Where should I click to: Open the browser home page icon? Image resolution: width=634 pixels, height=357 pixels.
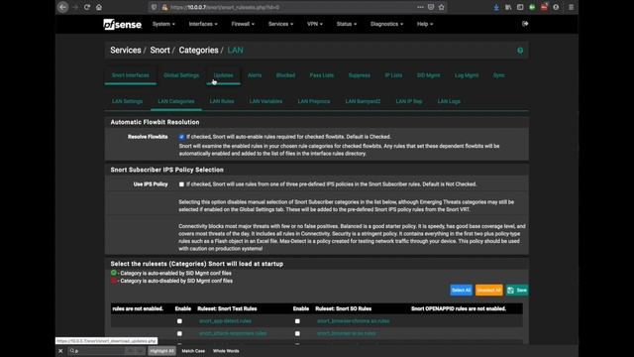[99, 7]
